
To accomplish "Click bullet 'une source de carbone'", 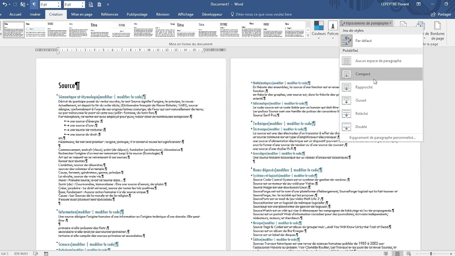I will [x=87, y=130].
